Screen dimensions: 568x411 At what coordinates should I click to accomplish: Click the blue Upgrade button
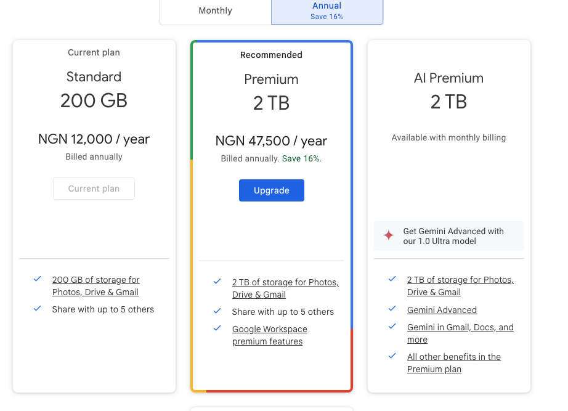271,190
